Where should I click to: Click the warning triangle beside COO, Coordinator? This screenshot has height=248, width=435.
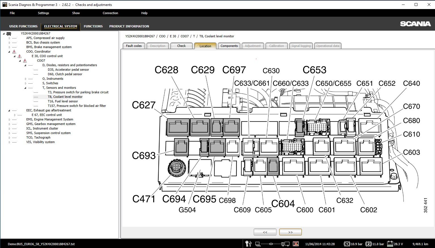[14, 51]
